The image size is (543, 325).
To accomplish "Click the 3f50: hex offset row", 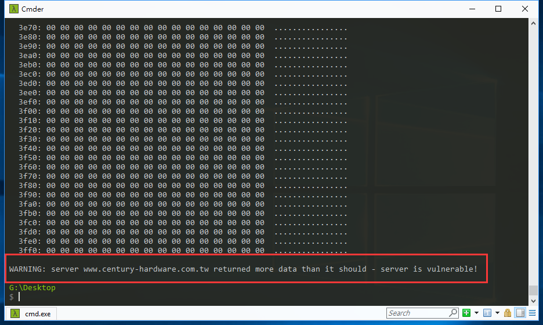I will point(183,158).
